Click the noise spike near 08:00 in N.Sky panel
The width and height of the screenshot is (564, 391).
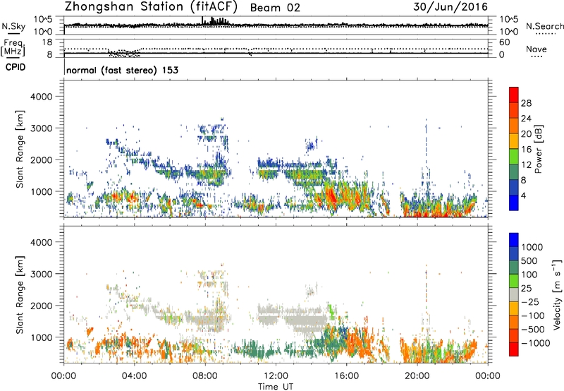tap(202, 20)
